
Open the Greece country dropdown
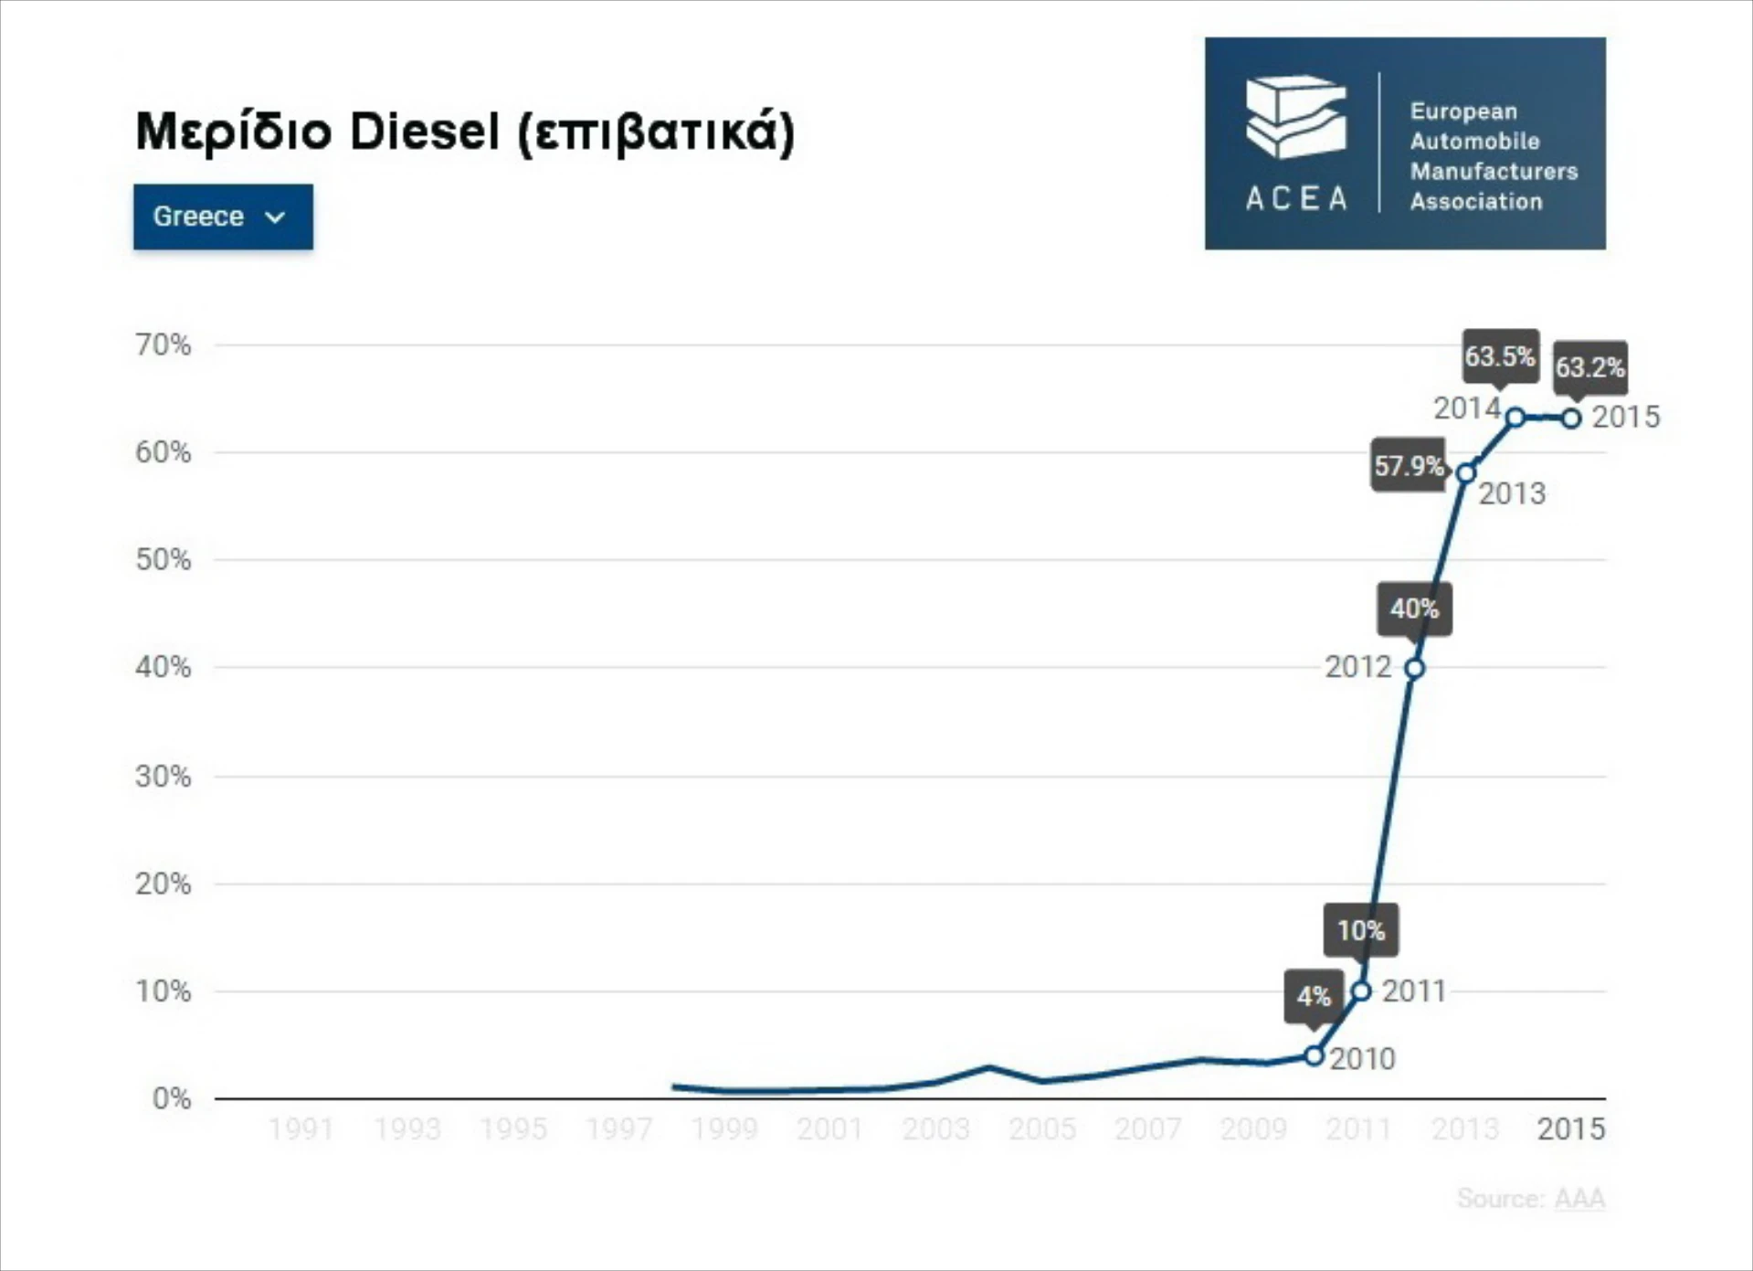tap(222, 217)
